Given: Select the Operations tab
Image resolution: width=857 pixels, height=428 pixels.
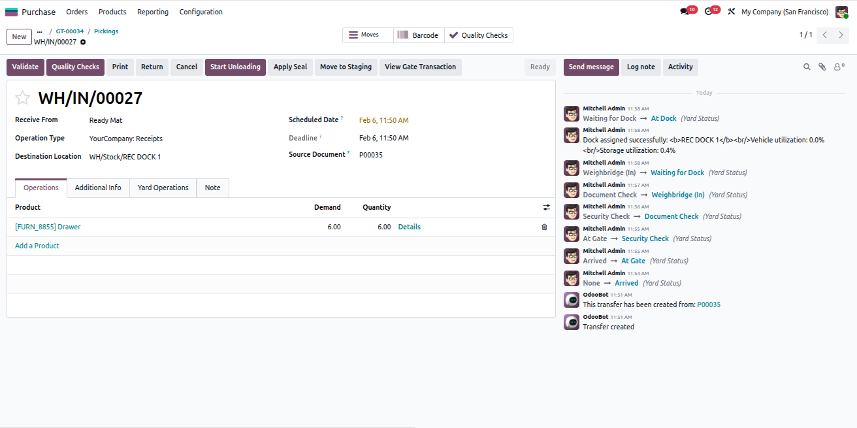Looking at the screenshot, I should (x=41, y=188).
